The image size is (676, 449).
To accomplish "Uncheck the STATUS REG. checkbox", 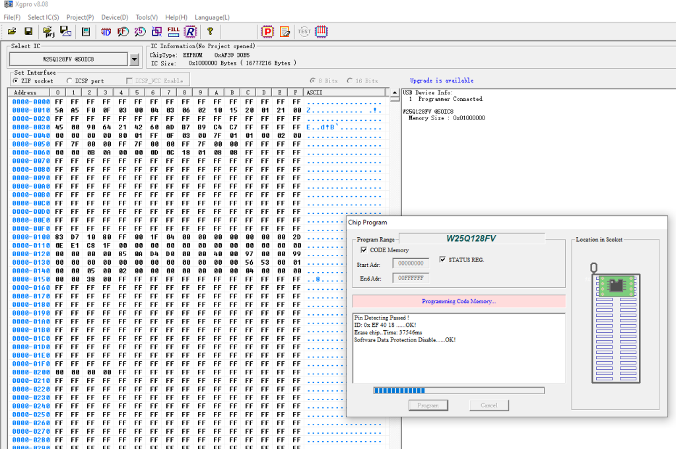I will [443, 259].
